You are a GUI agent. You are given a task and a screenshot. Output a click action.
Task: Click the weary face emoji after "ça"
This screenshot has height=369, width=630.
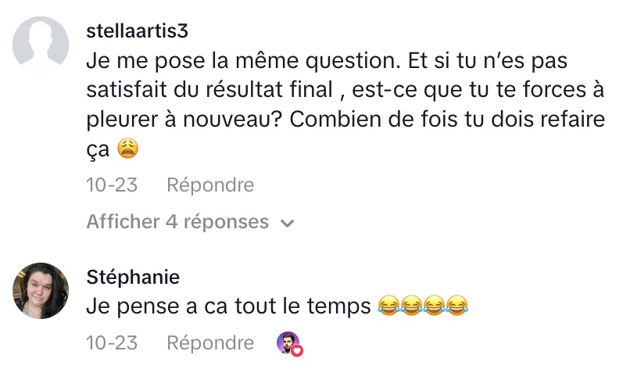[127, 147]
